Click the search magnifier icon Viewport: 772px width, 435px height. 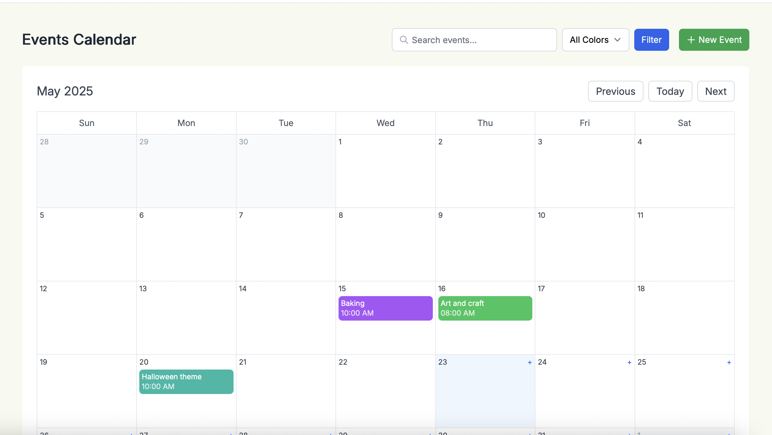coord(404,40)
